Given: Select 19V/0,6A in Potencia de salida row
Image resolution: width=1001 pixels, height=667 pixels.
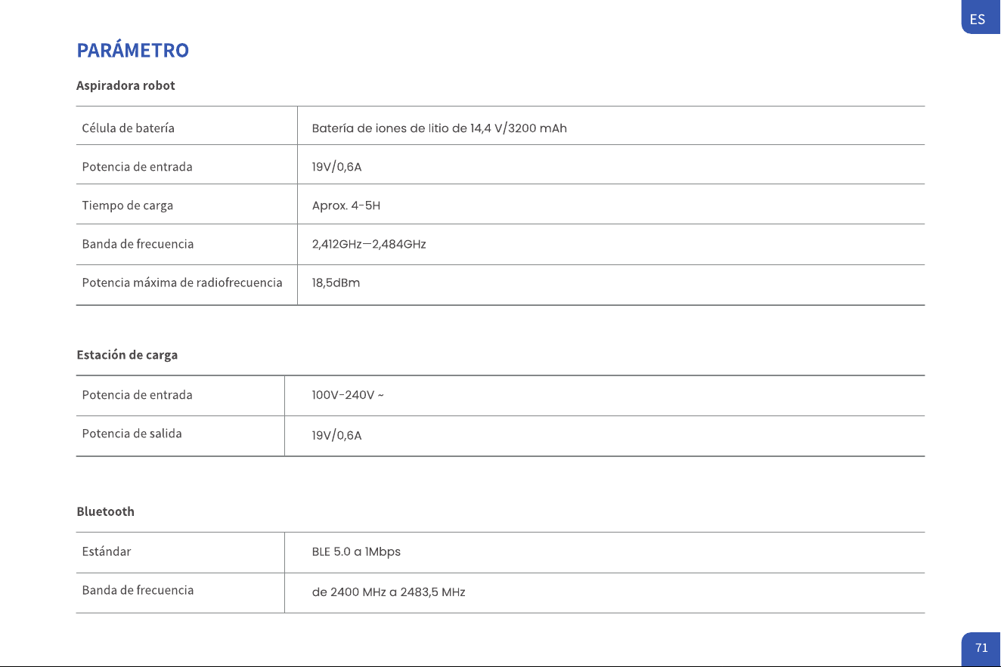Looking at the screenshot, I should tap(336, 436).
